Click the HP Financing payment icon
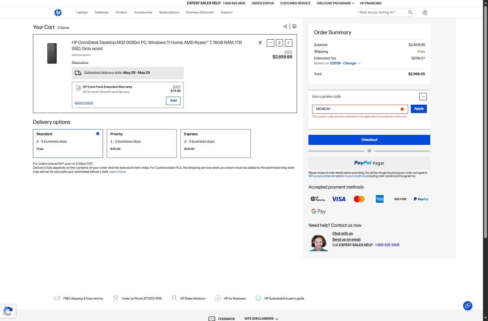The width and height of the screenshot is (488, 321). [x=318, y=199]
